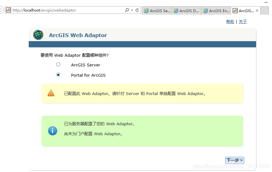
Task: Expand the address bar search dropdown arrow
Action: (132, 10)
